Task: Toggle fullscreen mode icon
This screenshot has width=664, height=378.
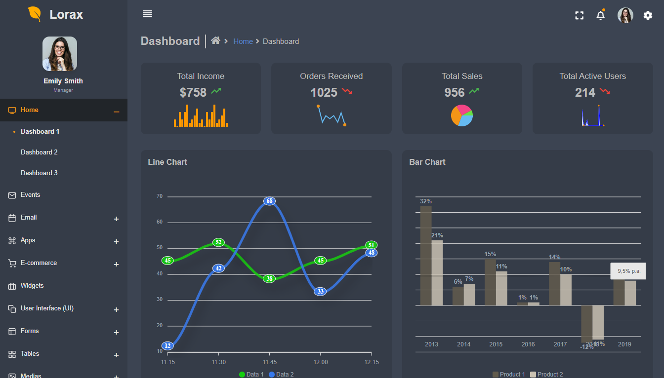Action: pyautogui.click(x=580, y=15)
